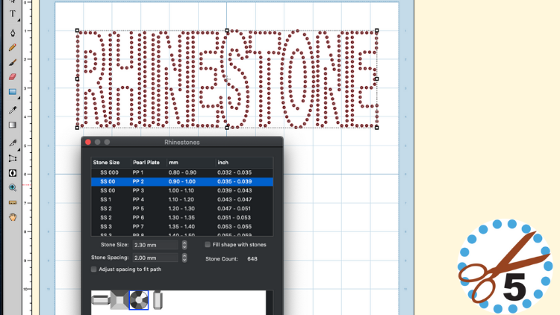This screenshot has width=560, height=315.
Task: Click the Stone Size stepper arrows
Action: click(x=184, y=245)
